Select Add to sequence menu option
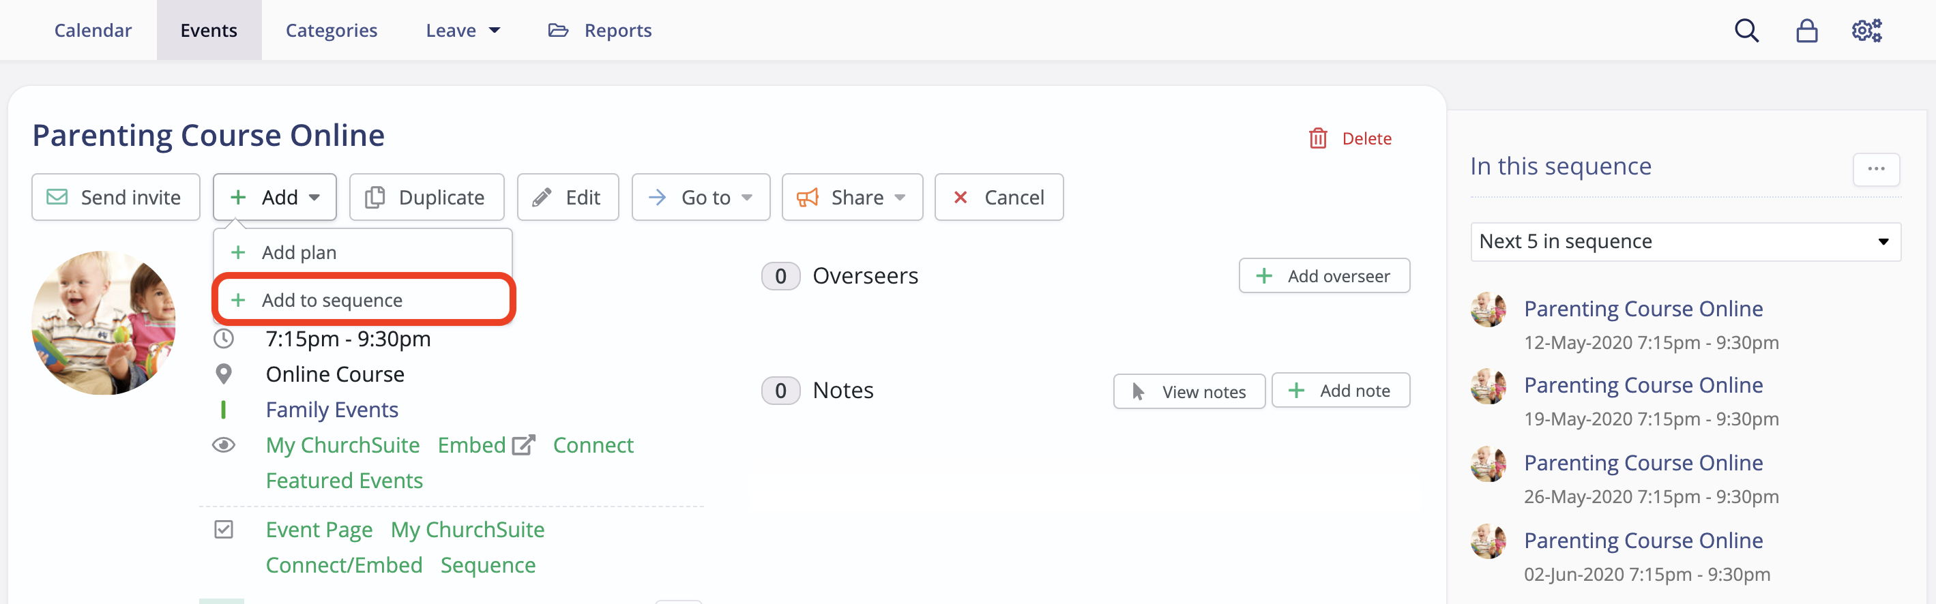Viewport: 1936px width, 604px height. [x=364, y=300]
